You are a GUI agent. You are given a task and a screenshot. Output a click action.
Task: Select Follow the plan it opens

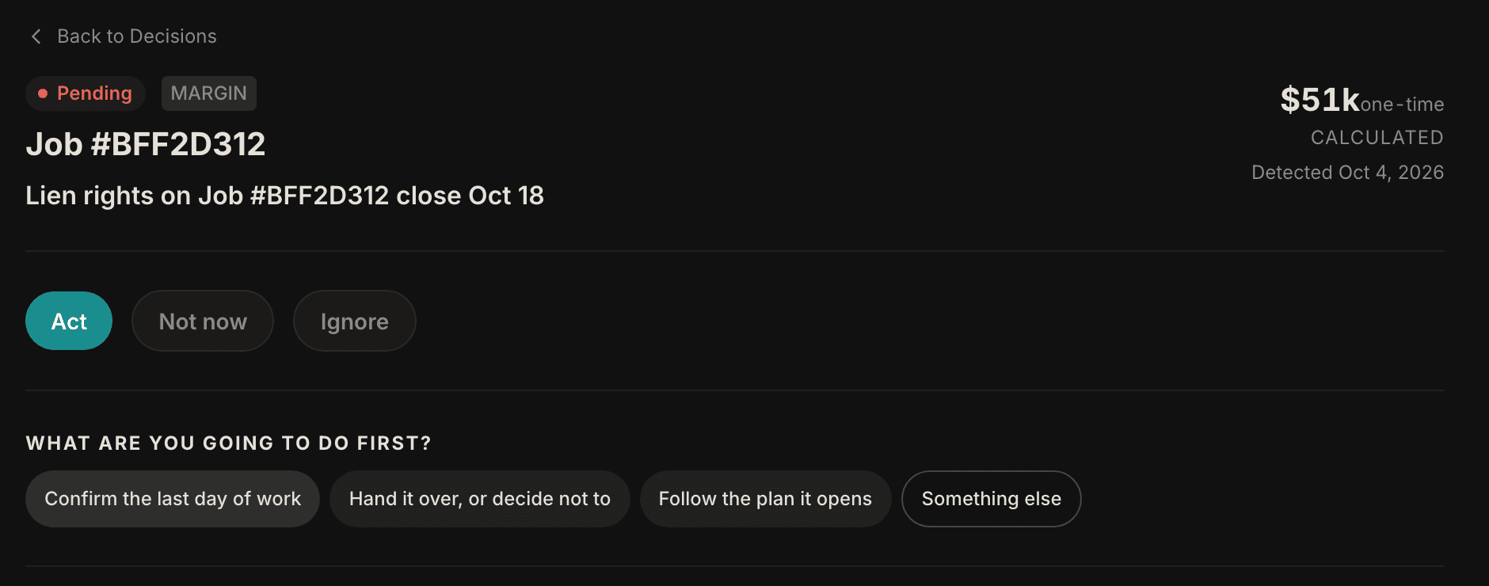click(765, 499)
